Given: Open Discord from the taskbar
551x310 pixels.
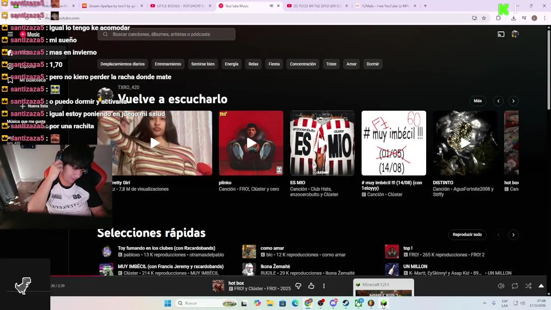Looking at the screenshot, I should coord(333,304).
